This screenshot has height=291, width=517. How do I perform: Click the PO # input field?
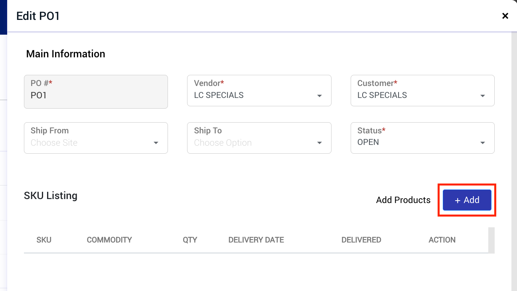point(96,92)
